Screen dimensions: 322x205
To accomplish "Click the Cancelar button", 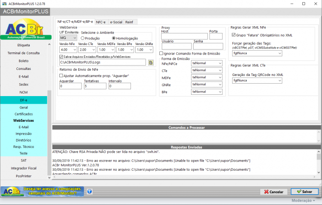I will 274,192.
